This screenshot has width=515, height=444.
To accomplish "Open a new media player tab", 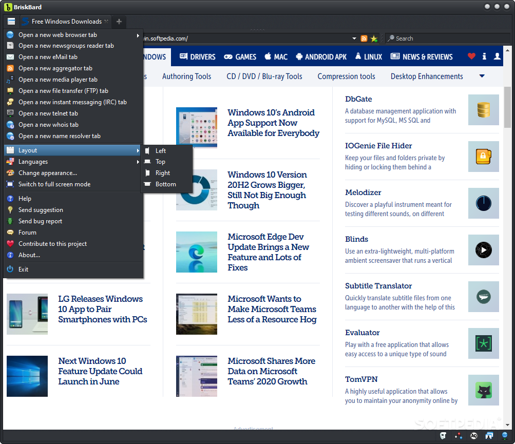I will pos(73,80).
